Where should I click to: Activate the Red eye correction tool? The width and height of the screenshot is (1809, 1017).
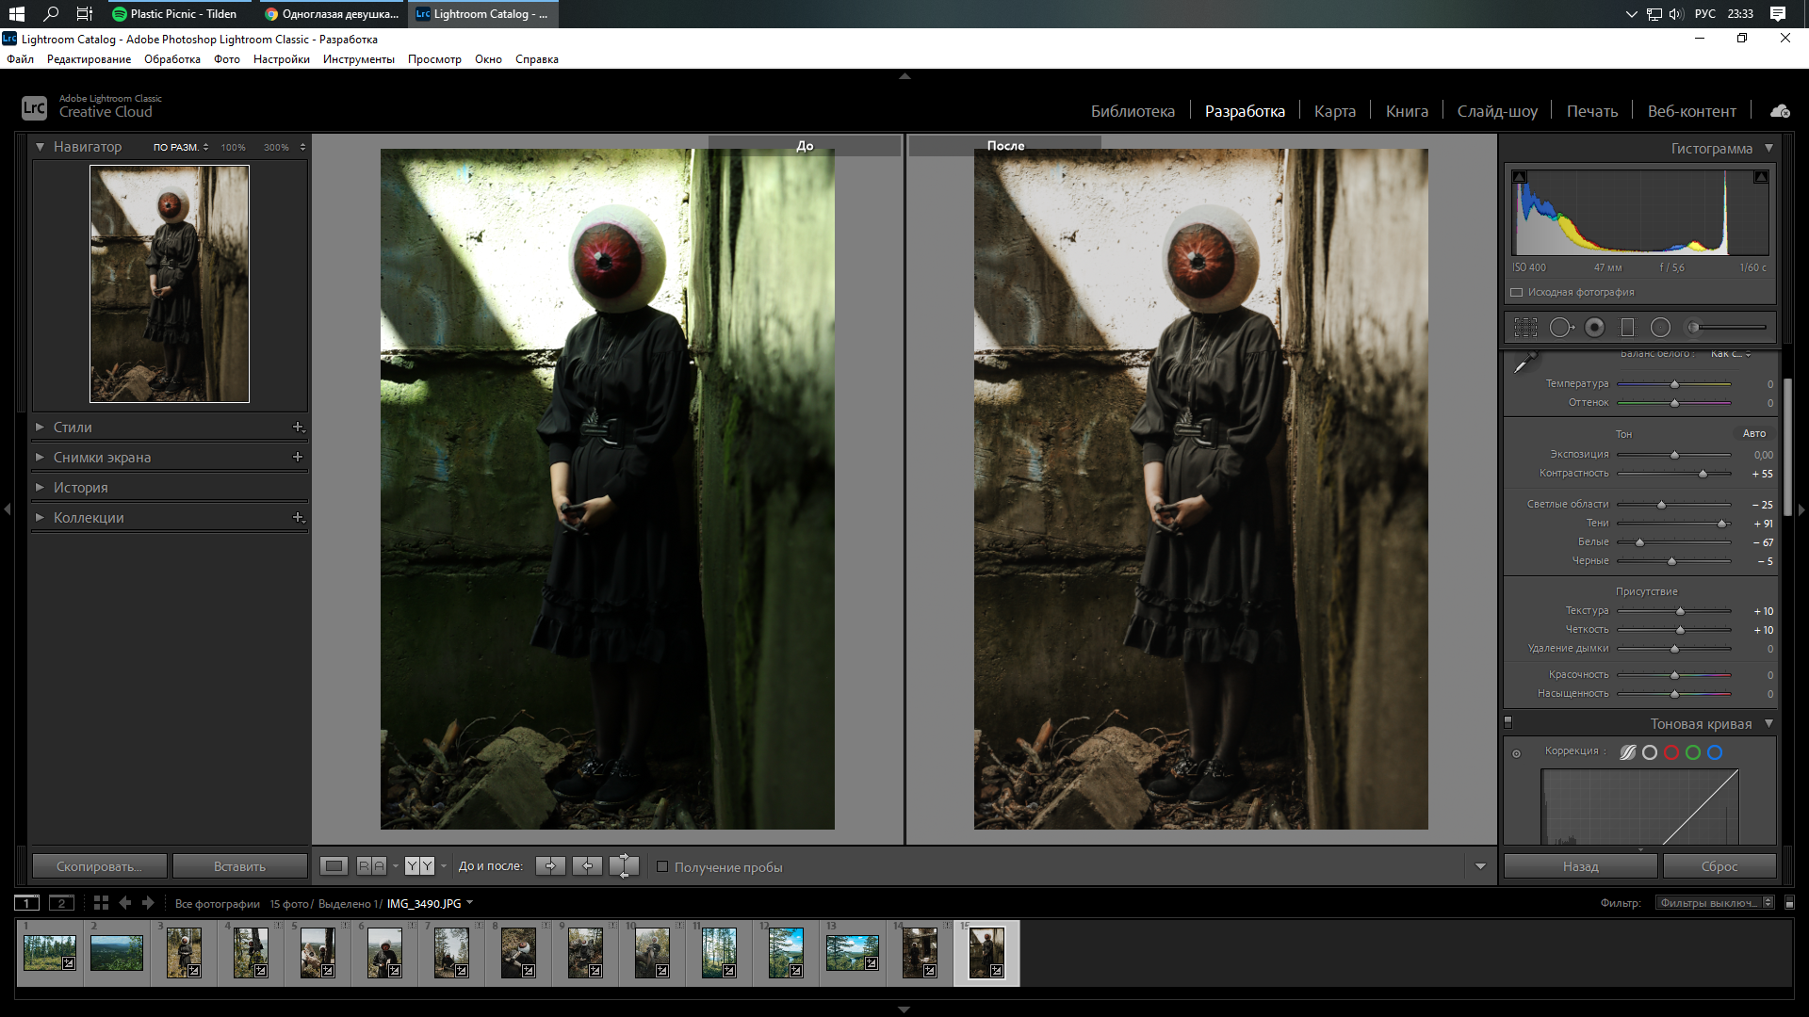click(1594, 328)
